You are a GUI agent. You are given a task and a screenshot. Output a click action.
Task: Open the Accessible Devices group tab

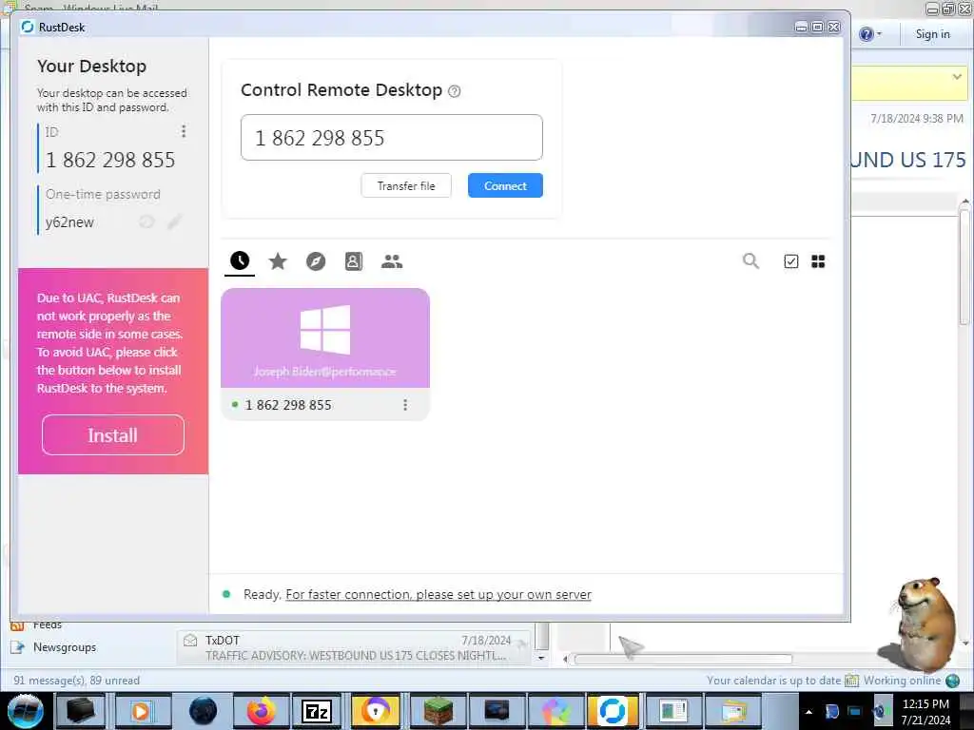(x=392, y=261)
